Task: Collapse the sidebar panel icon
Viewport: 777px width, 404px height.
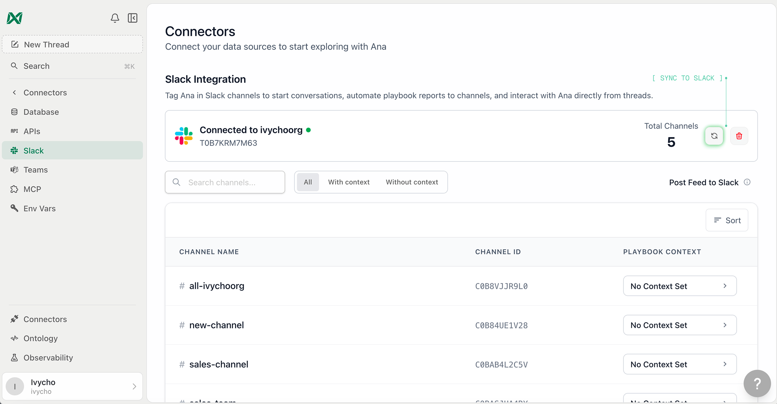Action: [x=132, y=18]
